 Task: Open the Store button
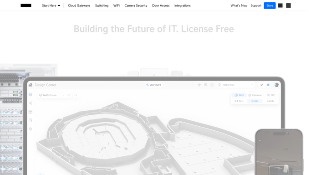click(270, 5)
